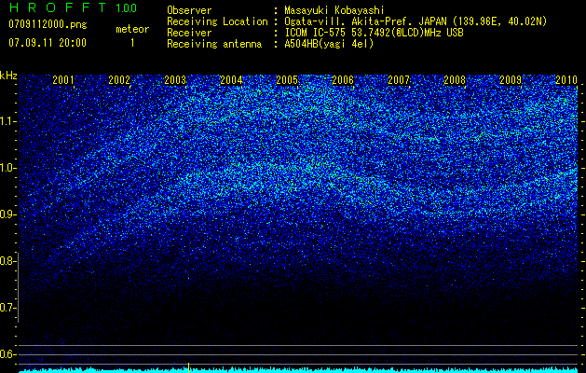
Task: Click the 2002 time marker
Action: coord(119,80)
